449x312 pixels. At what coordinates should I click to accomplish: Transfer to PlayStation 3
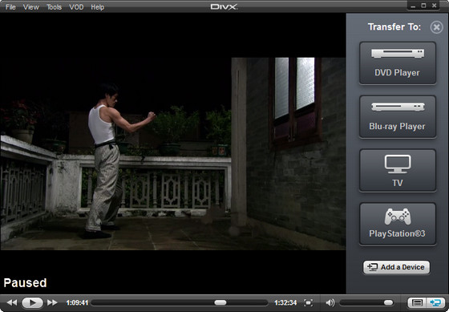[398, 224]
